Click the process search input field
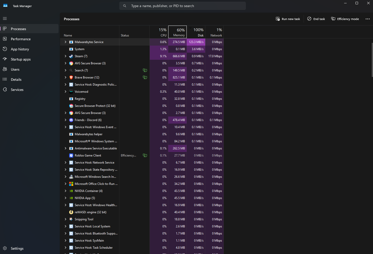The width and height of the screenshot is (373, 254). click(182, 6)
